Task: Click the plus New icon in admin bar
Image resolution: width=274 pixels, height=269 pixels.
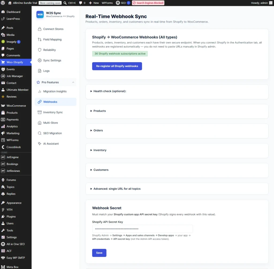Action: tap(90, 3)
